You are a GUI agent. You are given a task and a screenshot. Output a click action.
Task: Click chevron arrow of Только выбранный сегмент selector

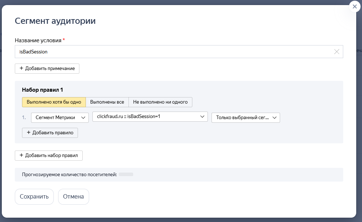click(274, 118)
